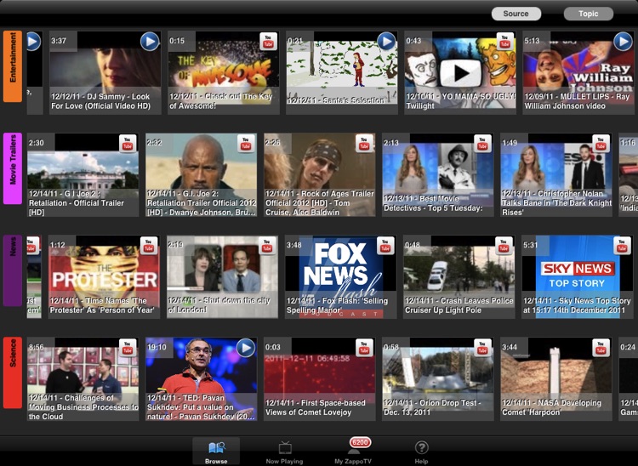This screenshot has width=638, height=466.
Task: Click YouTube icon on The Protester video
Action: coord(149,246)
